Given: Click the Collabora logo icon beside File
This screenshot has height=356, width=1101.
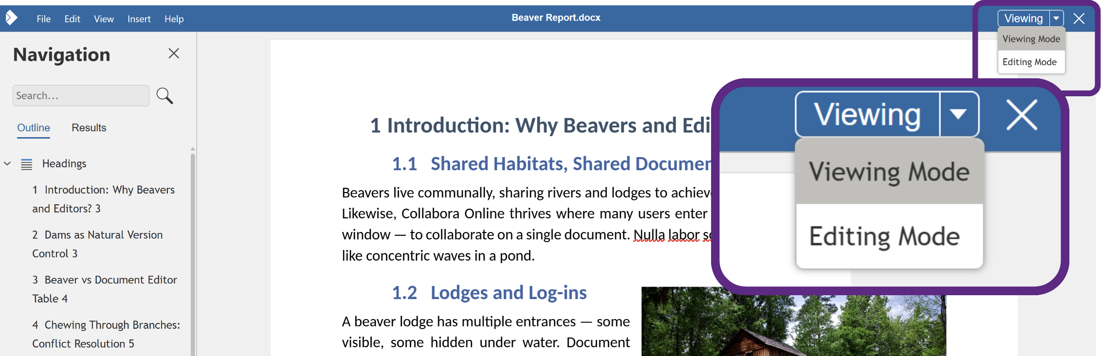Looking at the screenshot, I should coord(12,18).
